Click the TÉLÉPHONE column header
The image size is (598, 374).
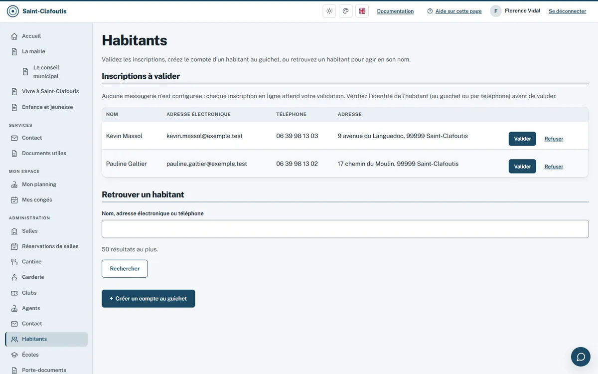click(x=292, y=114)
